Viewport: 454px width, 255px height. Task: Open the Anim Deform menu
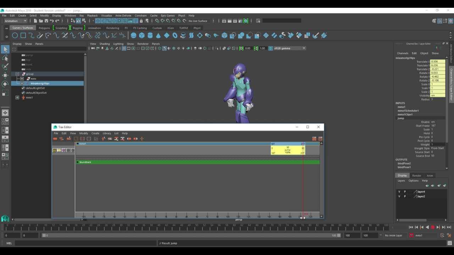(123, 16)
